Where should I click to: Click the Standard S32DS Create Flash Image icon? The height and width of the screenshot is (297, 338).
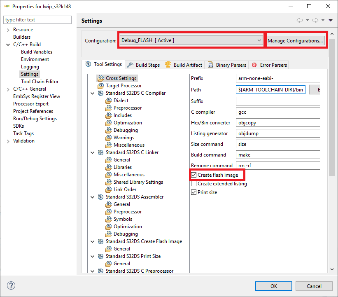click(x=100, y=241)
